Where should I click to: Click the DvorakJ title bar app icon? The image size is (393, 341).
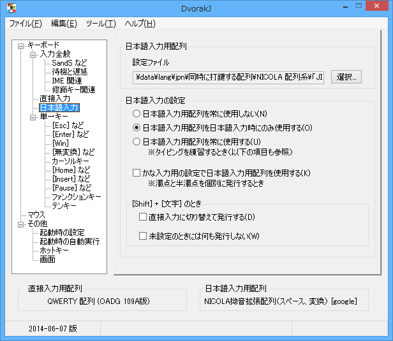pyautogui.click(x=10, y=8)
